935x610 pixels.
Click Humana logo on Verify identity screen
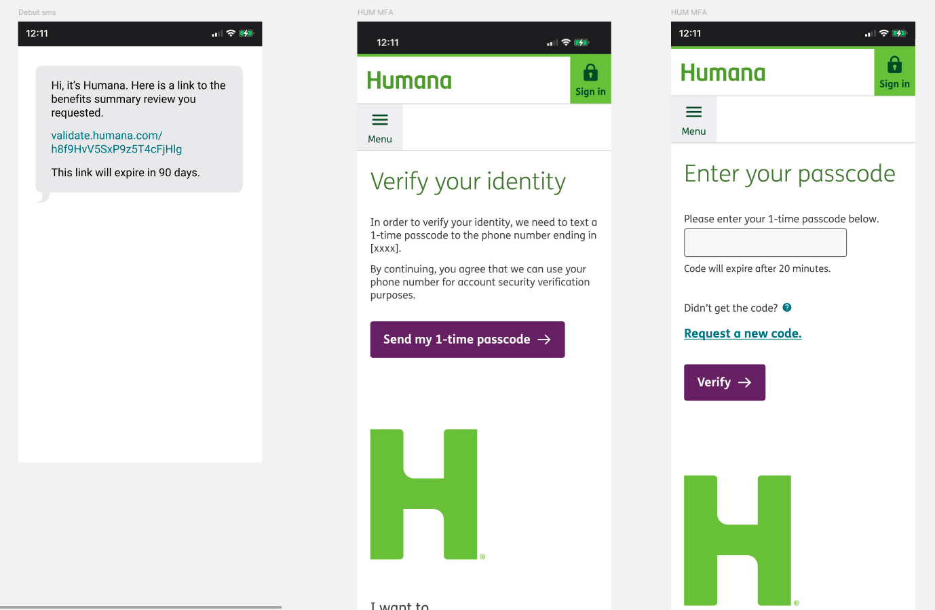409,81
